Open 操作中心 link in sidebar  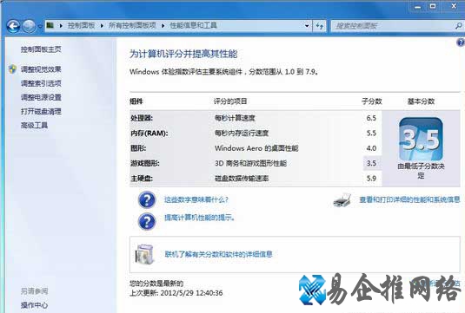click(x=34, y=305)
